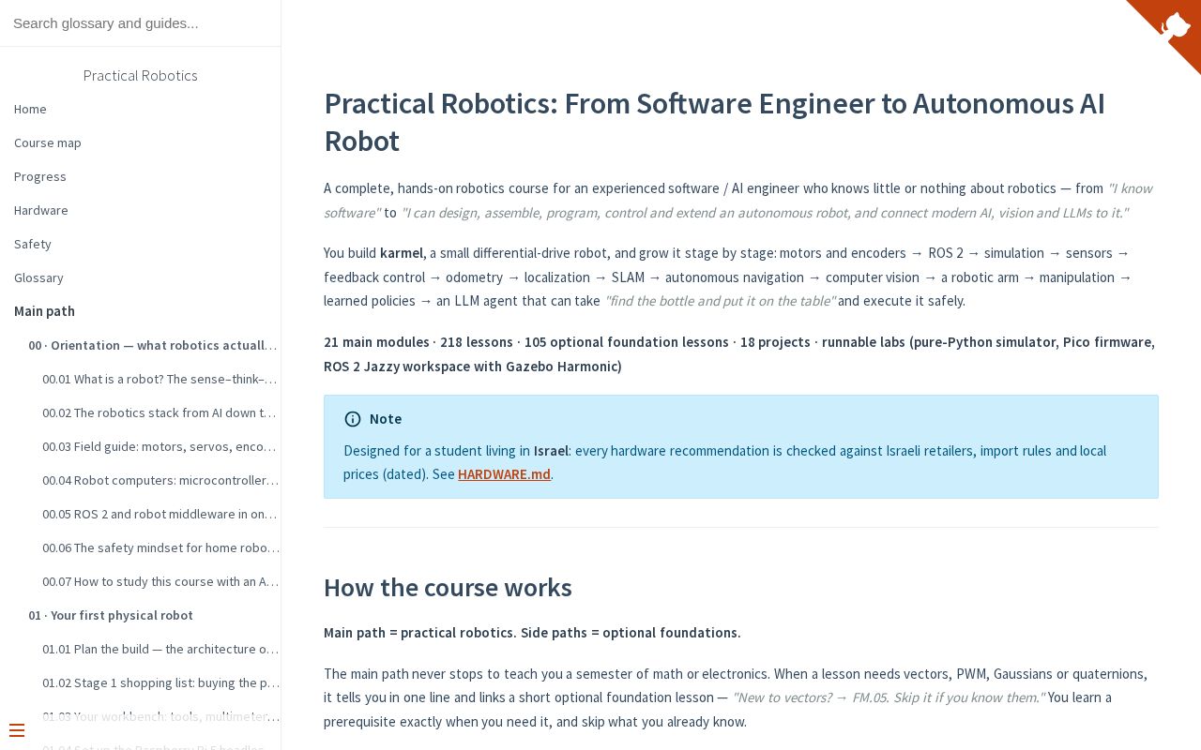Toggle the sidebar with hamburger icon
The width and height of the screenshot is (1201, 750).
click(17, 730)
